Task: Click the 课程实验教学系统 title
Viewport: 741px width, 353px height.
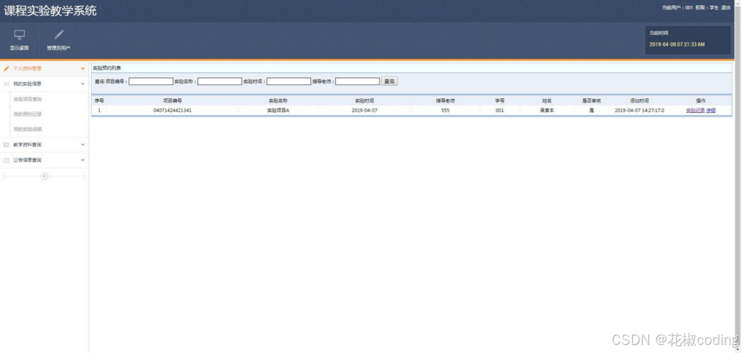Action: [50, 11]
